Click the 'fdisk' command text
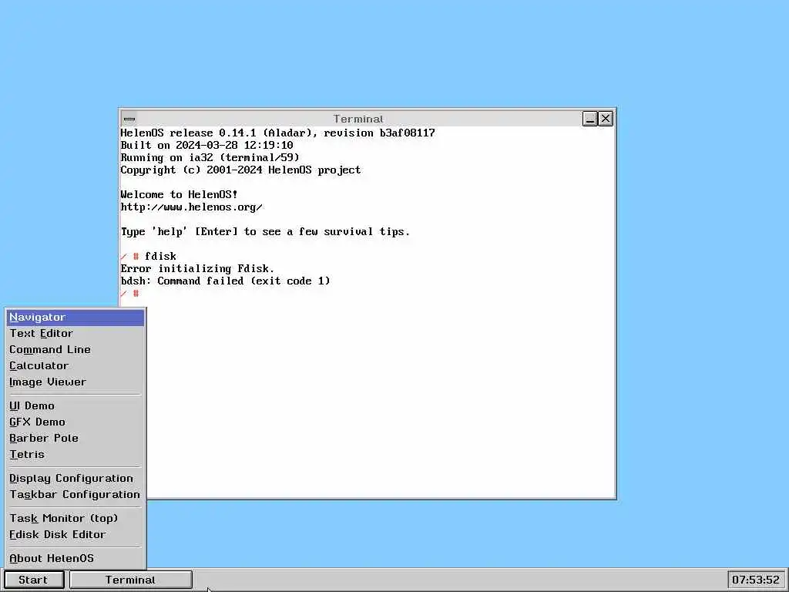 160,256
